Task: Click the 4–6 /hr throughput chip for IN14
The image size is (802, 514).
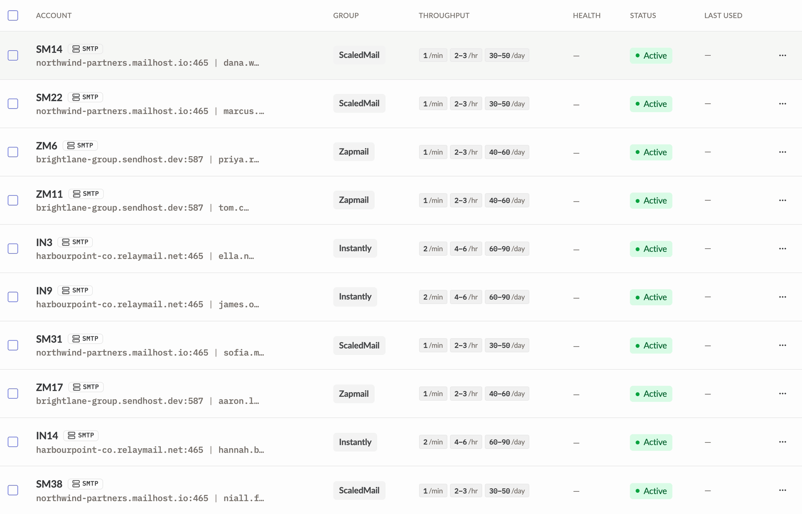Action: pyautogui.click(x=466, y=442)
